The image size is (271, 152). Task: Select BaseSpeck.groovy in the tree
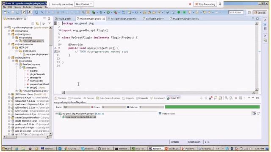point(31,64)
